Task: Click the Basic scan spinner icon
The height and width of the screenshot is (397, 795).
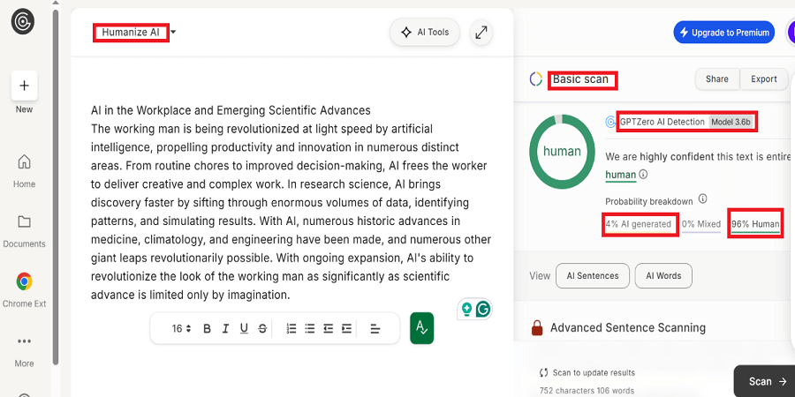Action: (x=536, y=79)
